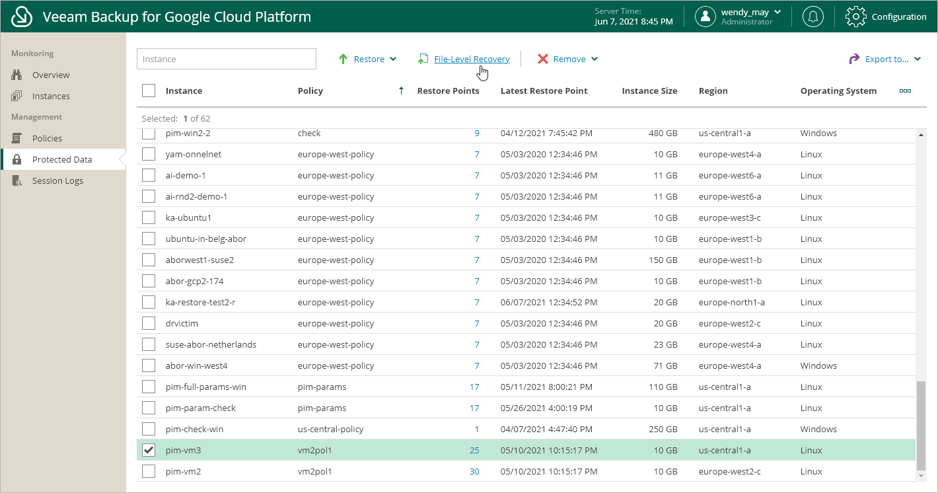Image resolution: width=938 pixels, height=493 pixels.
Task: Expand the Restore dropdown arrow
Action: tap(393, 59)
